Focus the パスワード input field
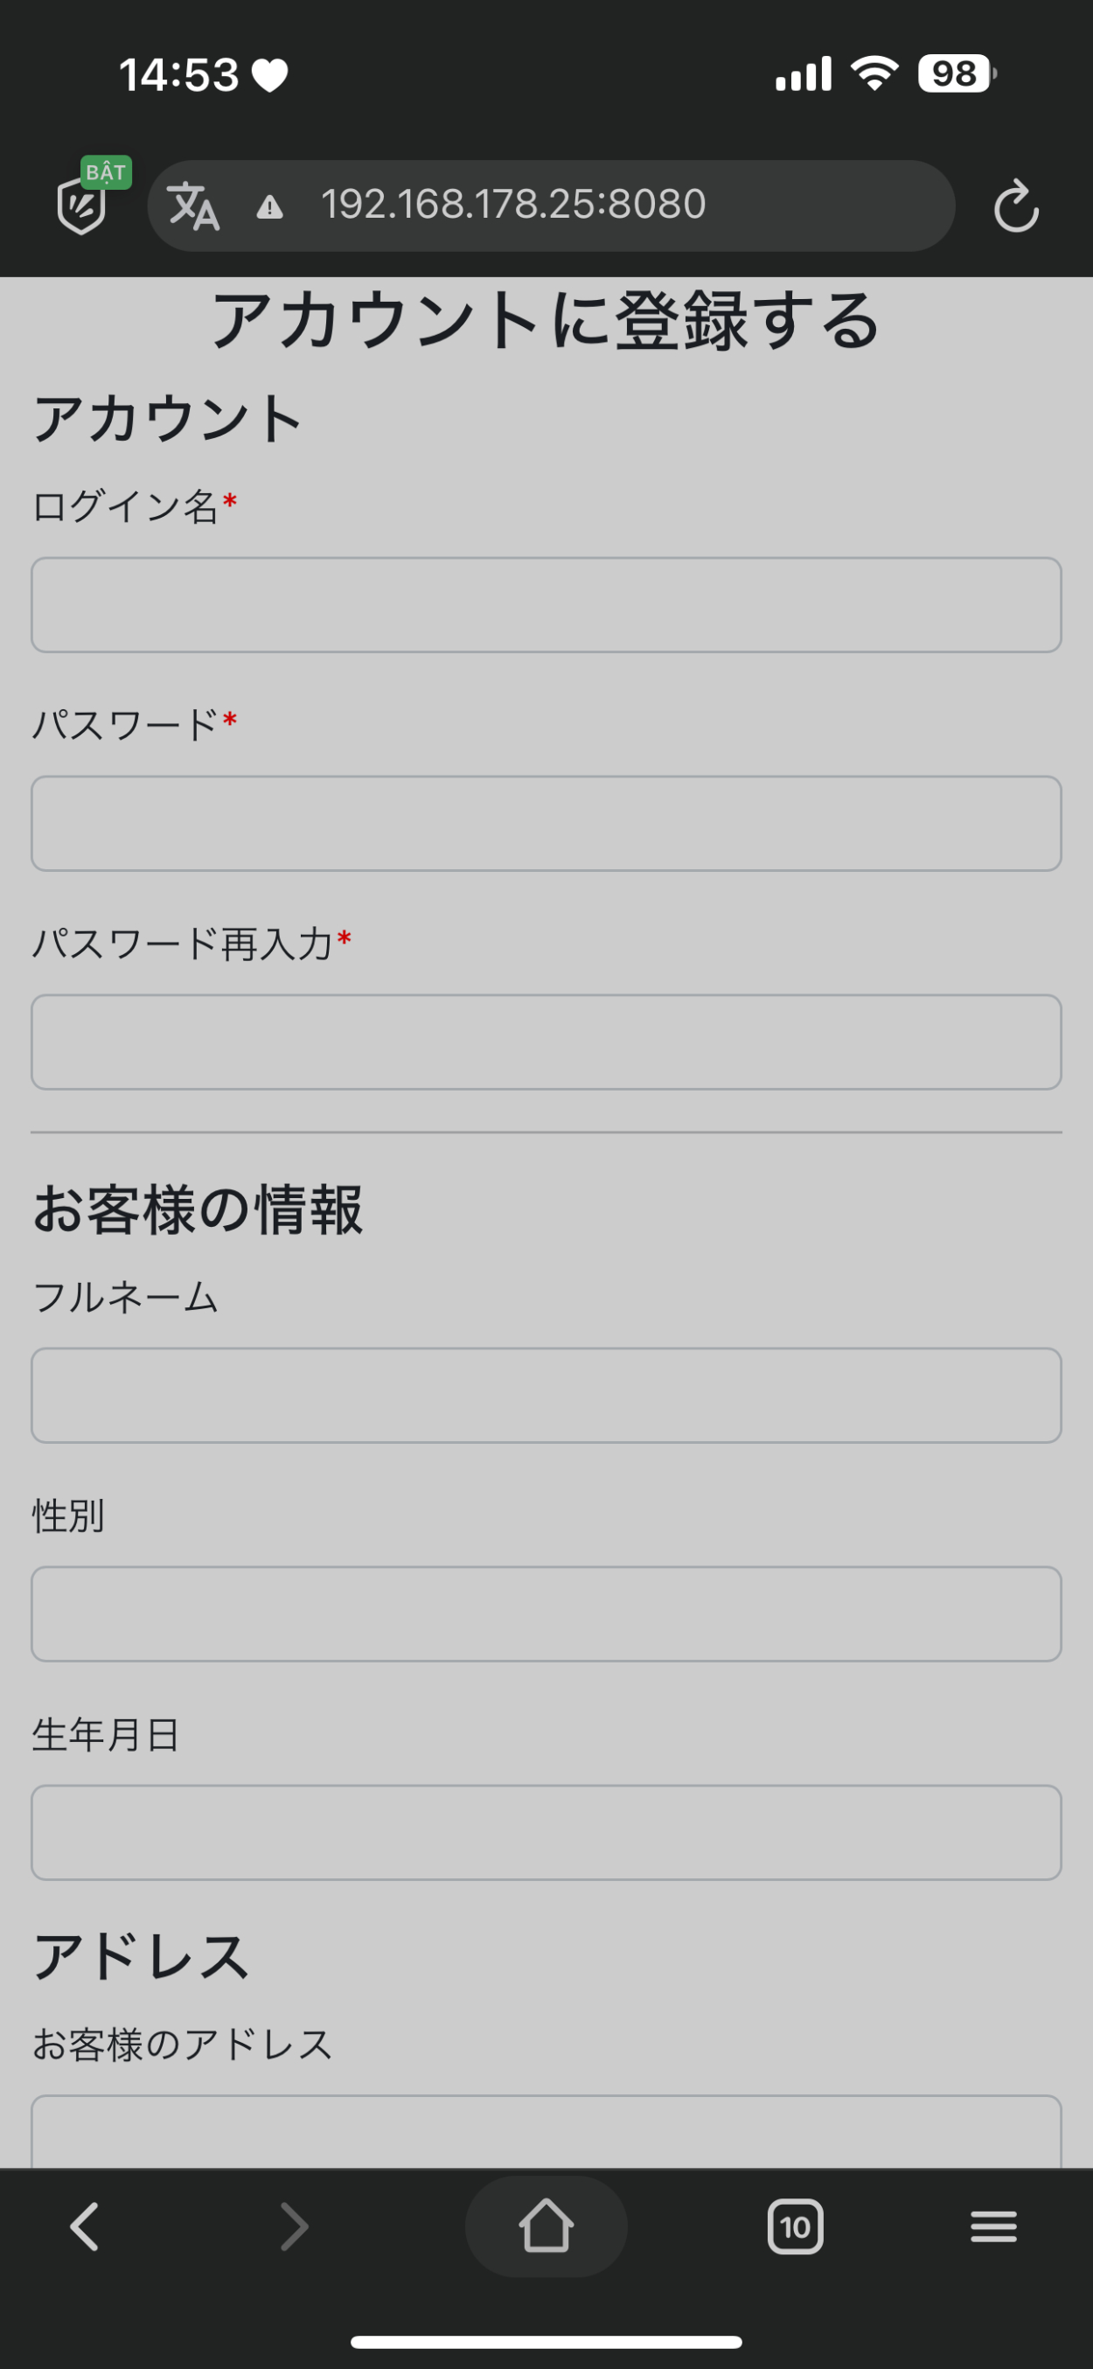This screenshot has width=1093, height=2369. 546,823
